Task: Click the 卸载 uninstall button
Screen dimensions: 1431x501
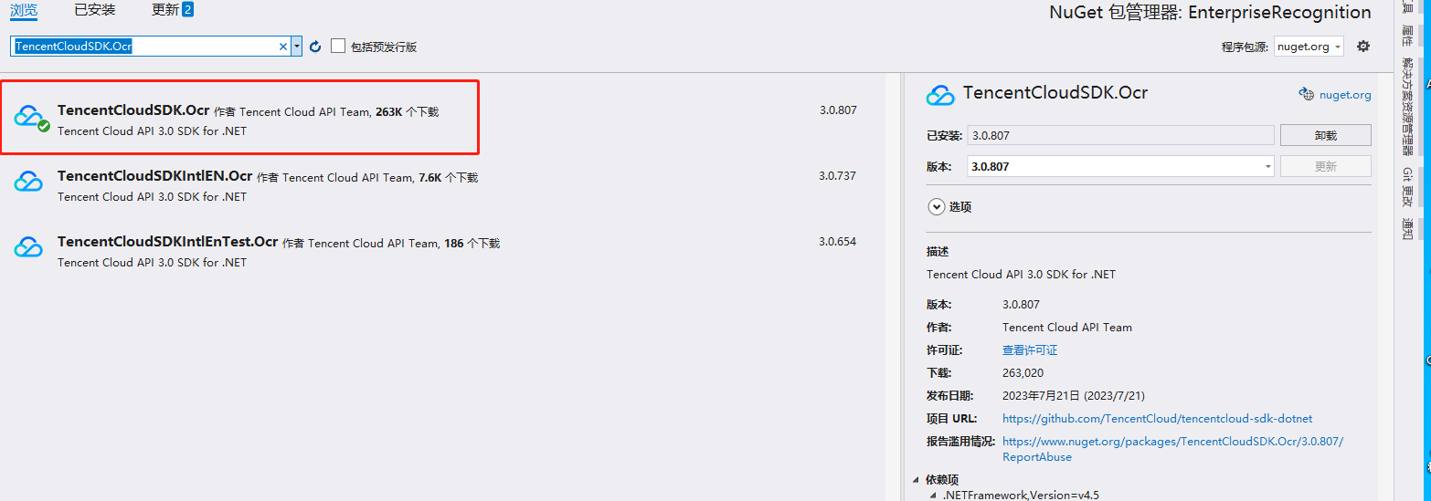Action: pos(1325,135)
